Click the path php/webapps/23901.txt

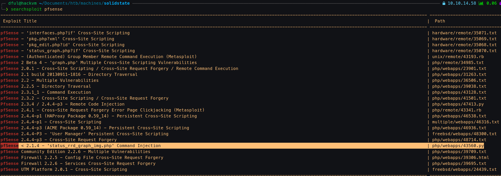click(459, 69)
